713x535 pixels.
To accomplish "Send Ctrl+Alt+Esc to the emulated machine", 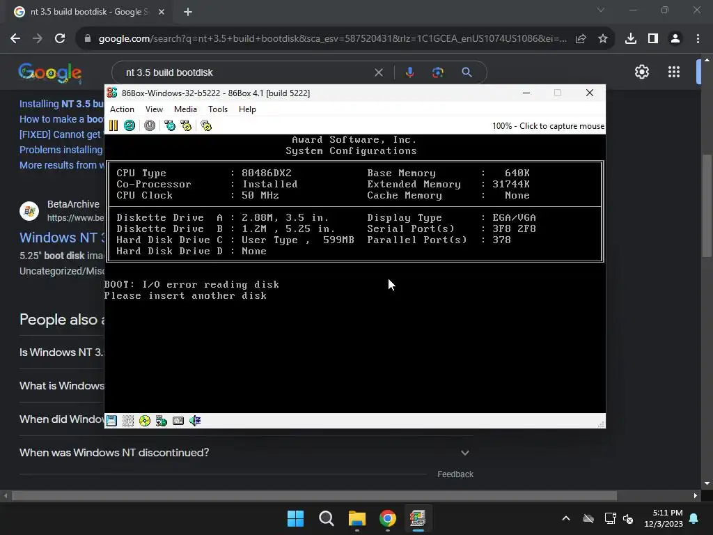I will (186, 125).
